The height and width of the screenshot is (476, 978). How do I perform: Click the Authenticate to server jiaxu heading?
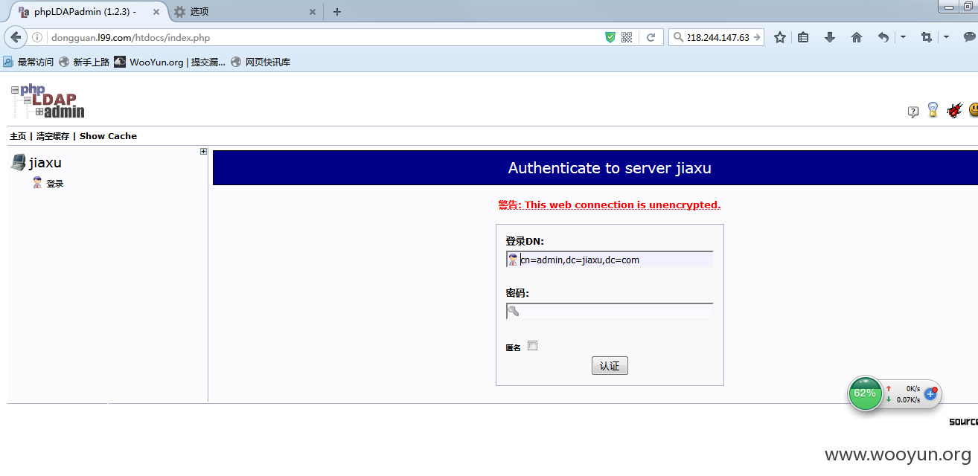[610, 168]
